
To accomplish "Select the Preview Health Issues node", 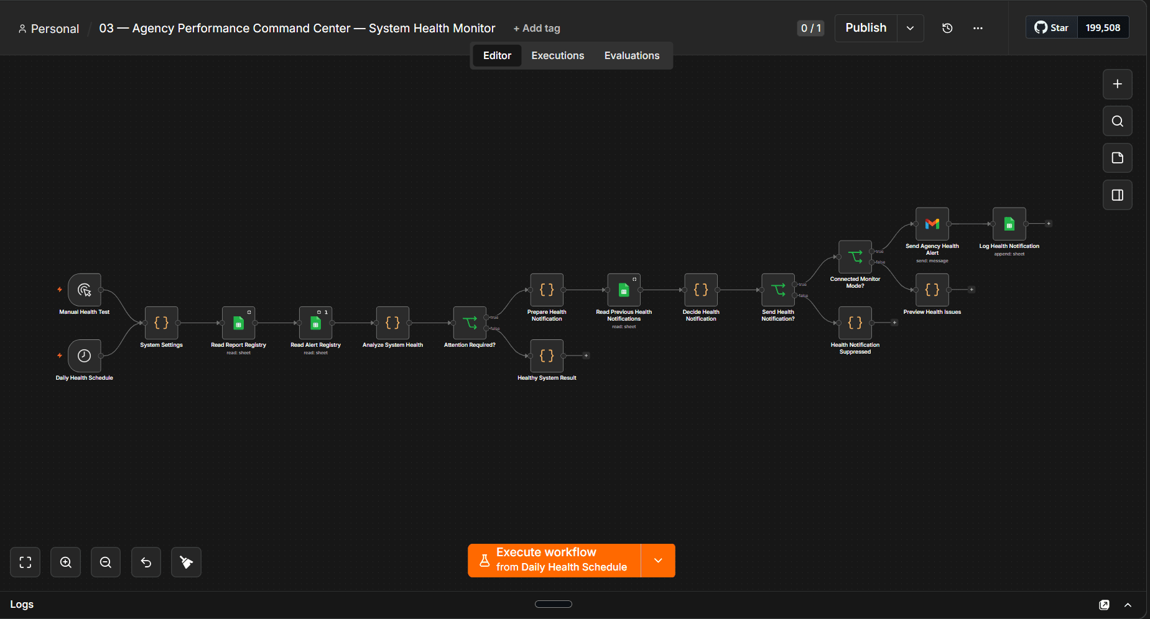I will (933, 290).
